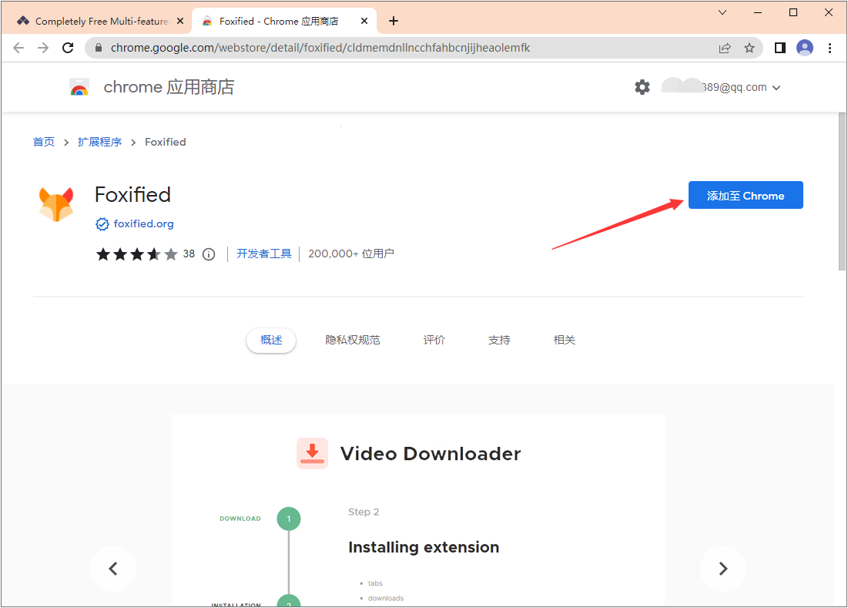Reload the current page
This screenshot has height=608, width=848.
[68, 48]
